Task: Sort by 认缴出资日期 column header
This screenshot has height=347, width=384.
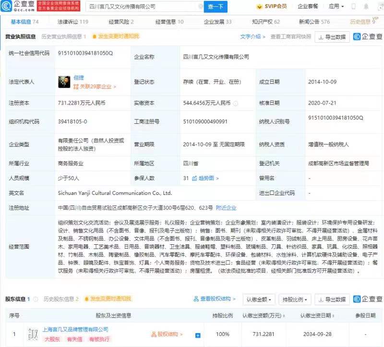Action: 317,315
